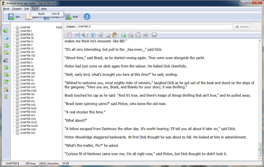Select CHAPTER XXII in the chapter tree

28,105
